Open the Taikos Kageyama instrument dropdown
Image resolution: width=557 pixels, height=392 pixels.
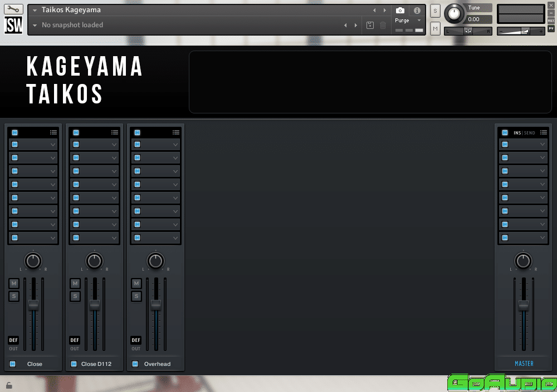35,11
